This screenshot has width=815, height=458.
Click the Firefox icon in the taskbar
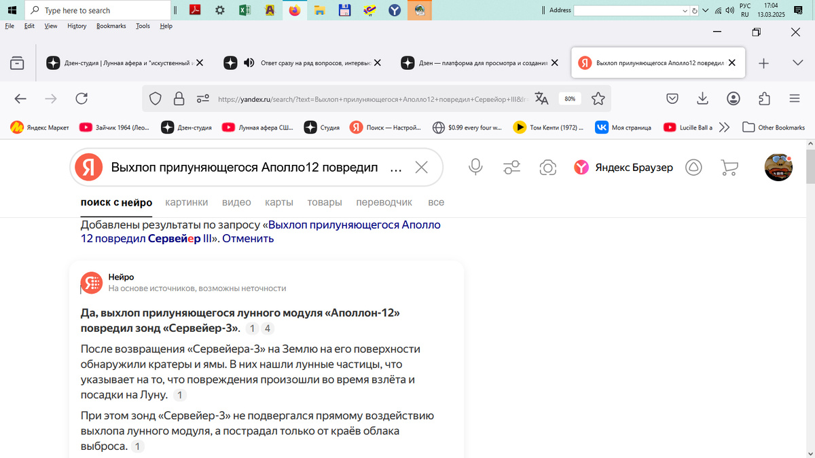(x=295, y=10)
